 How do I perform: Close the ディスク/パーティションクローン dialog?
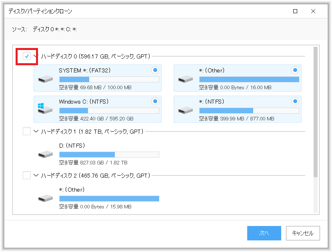(x=313, y=11)
